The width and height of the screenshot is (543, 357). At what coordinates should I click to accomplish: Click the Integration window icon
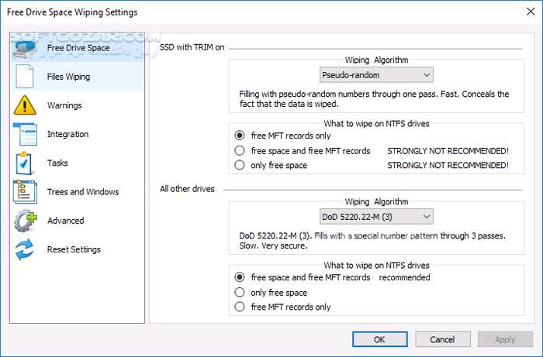[x=25, y=135]
